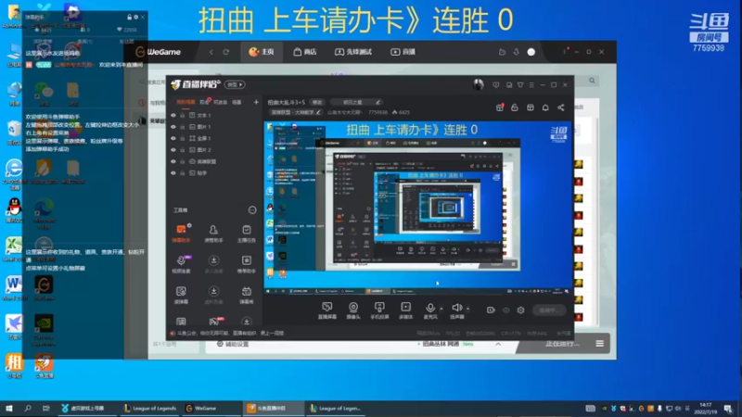Open the QQ penguin desktop icon

(15, 209)
